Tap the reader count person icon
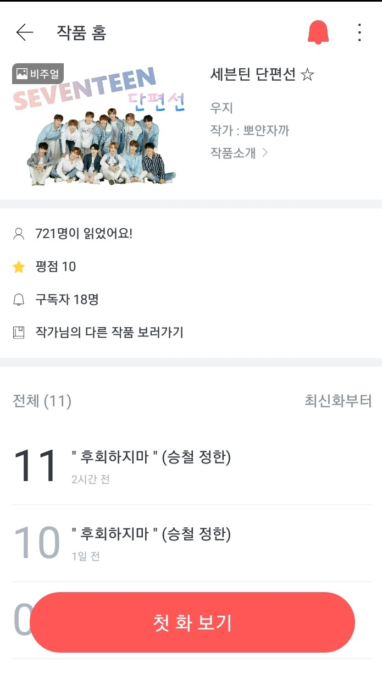Screen dimensions: 382x679 pos(19,234)
